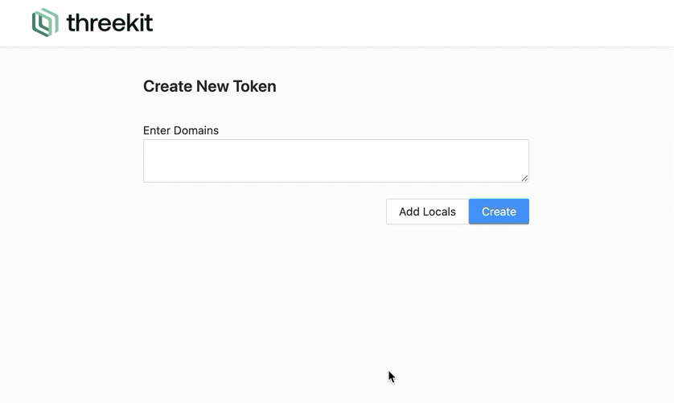The height and width of the screenshot is (403, 674).
Task: Submit the token with the blue Create button
Action: click(x=499, y=212)
